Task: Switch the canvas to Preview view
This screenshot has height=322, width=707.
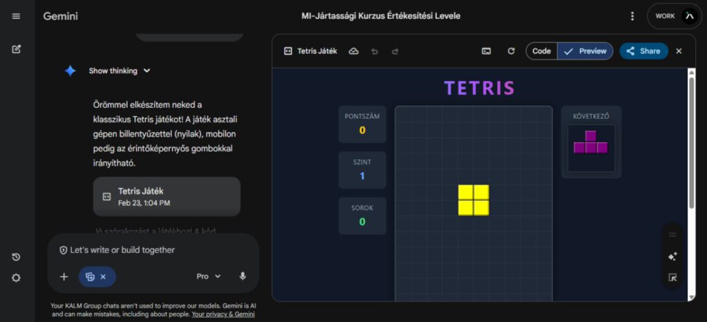Action: (585, 51)
